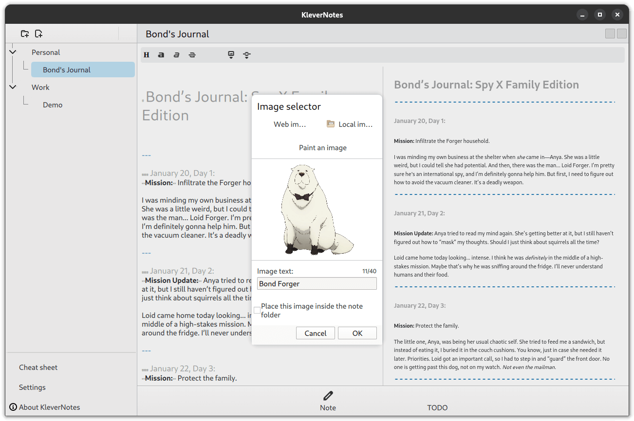
Task: Enable placing image inside the note folder
Action: pyautogui.click(x=257, y=310)
